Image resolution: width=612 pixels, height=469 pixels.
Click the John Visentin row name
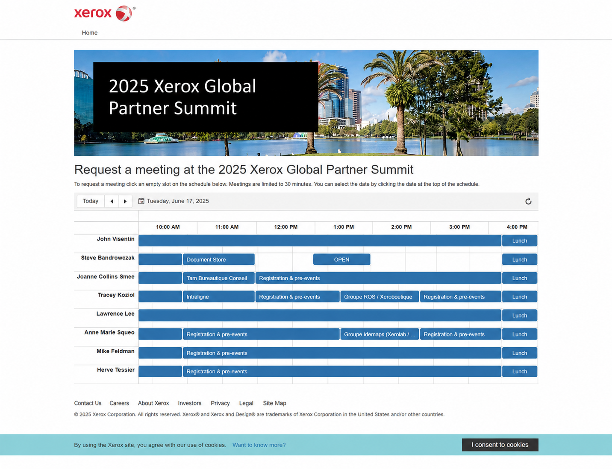(x=115, y=239)
